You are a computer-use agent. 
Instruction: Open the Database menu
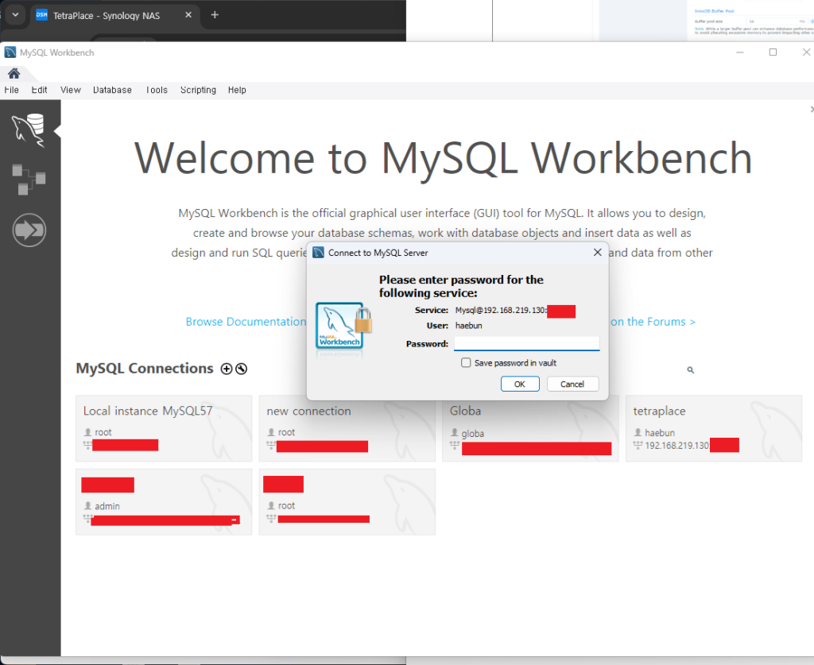click(x=112, y=90)
